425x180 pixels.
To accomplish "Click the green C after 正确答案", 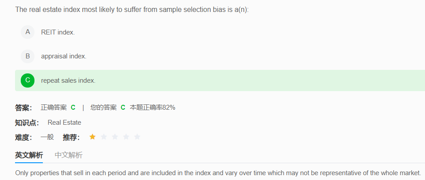I will 73,107.
